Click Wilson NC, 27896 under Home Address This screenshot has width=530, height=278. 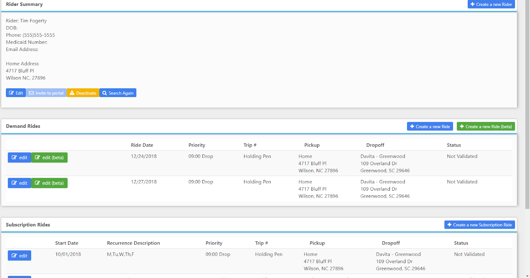pyautogui.click(x=26, y=78)
